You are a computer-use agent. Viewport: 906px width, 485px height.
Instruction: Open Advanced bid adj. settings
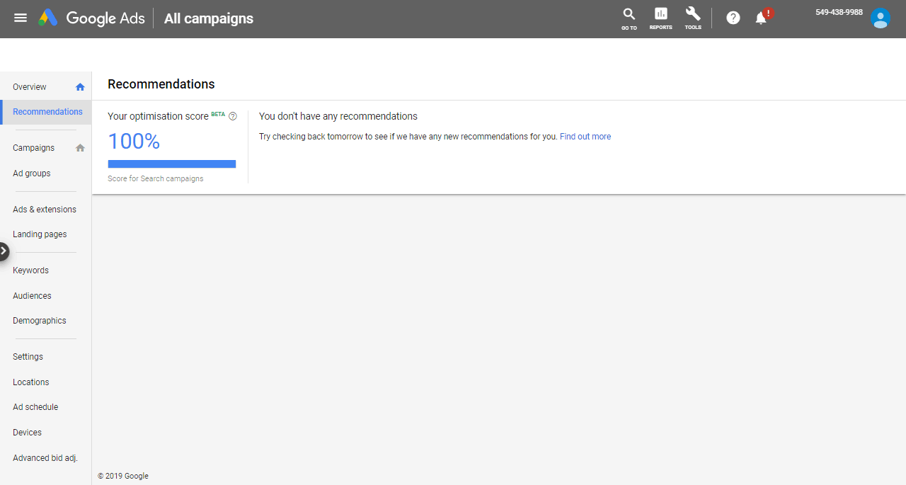click(x=45, y=458)
